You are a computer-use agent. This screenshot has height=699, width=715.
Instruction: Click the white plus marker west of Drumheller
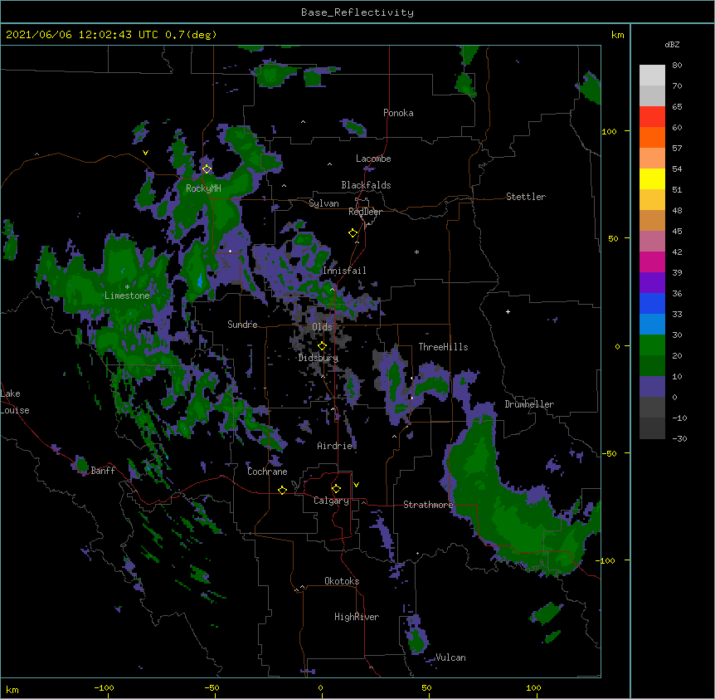coord(508,311)
